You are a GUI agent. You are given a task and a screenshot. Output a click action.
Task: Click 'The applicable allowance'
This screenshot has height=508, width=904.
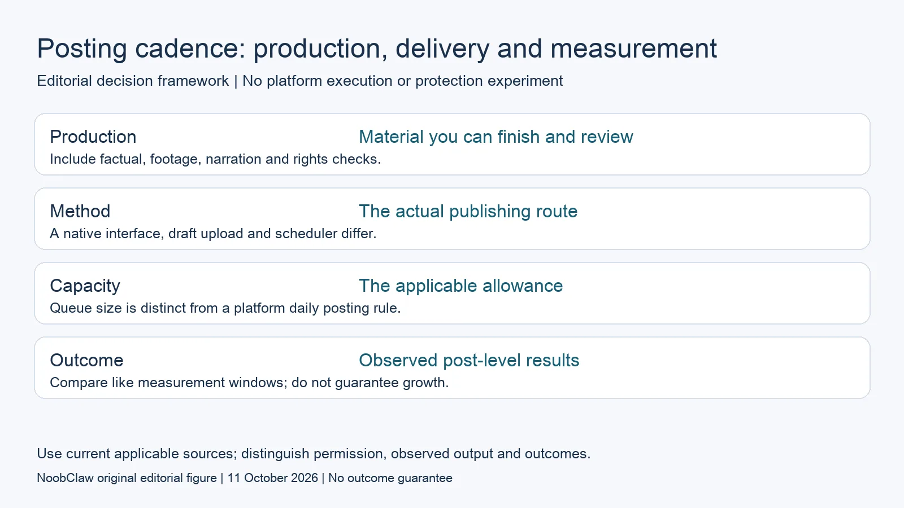coord(461,286)
